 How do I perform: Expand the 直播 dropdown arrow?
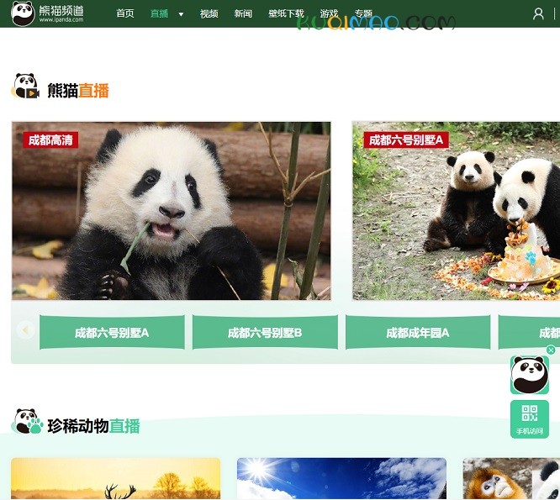181,14
